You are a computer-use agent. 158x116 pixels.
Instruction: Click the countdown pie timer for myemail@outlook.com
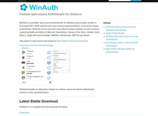[49, 73]
